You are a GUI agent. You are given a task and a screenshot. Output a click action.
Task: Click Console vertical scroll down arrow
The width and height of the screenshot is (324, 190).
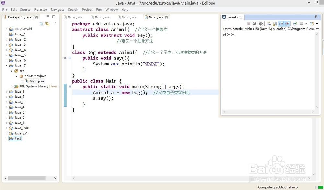(317, 107)
